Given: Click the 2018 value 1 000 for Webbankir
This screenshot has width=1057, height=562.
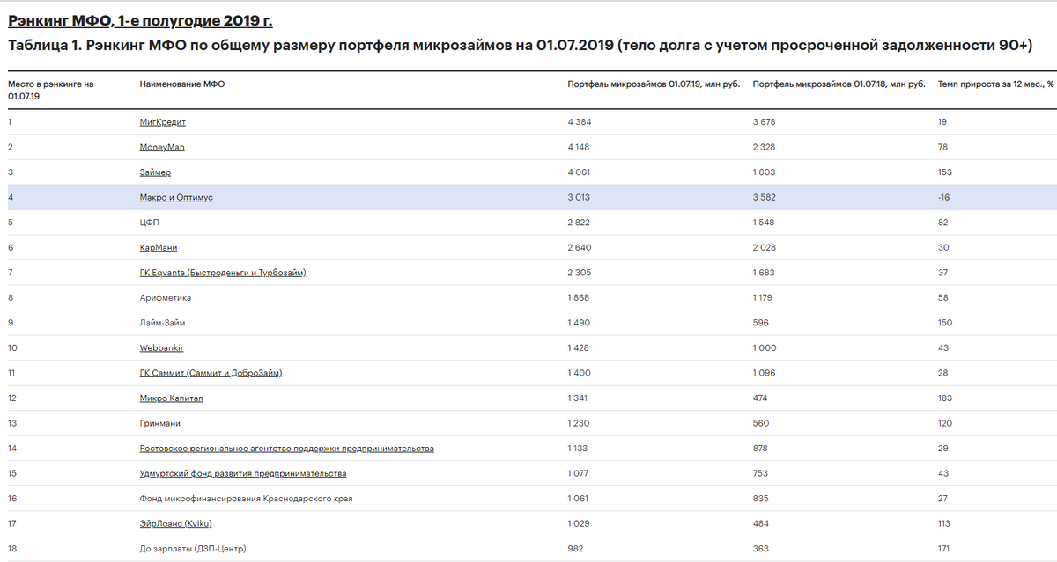Looking at the screenshot, I should click(x=765, y=348).
